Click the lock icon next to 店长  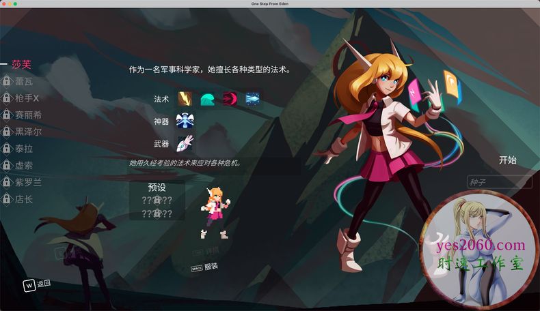click(7, 199)
